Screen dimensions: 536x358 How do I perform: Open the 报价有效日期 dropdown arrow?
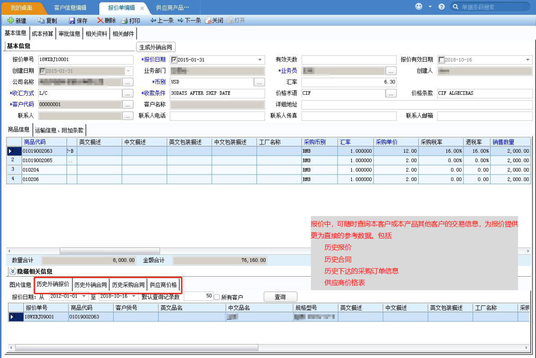[x=527, y=60]
